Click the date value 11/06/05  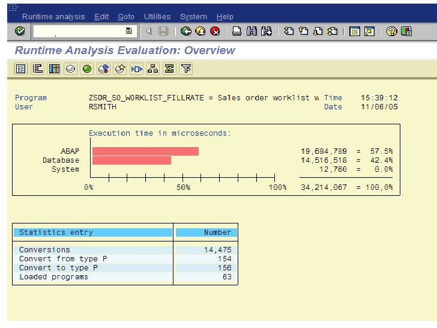(x=379, y=107)
